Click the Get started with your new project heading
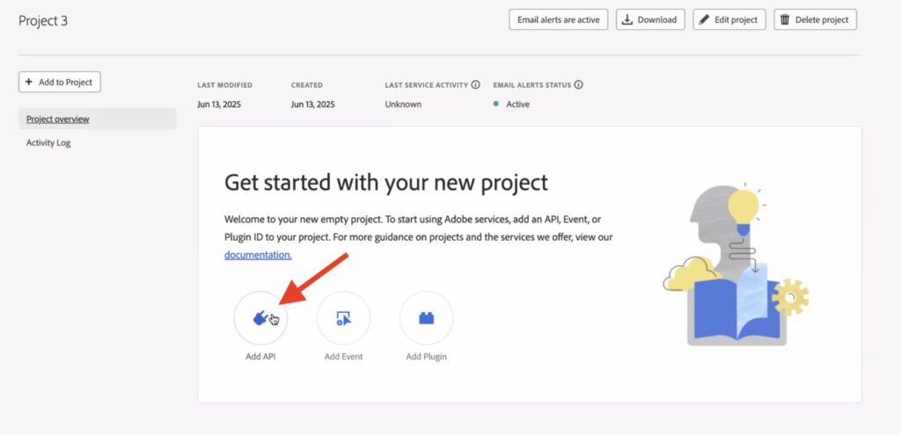Image resolution: width=901 pixels, height=435 pixels. pyautogui.click(x=386, y=183)
